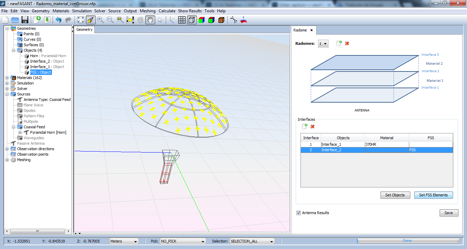Open the Show Results menu

190,11
